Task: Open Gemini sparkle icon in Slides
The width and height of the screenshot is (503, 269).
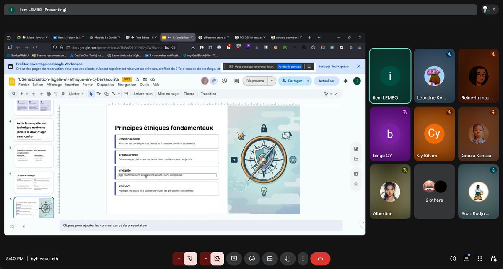Action: pos(346,81)
